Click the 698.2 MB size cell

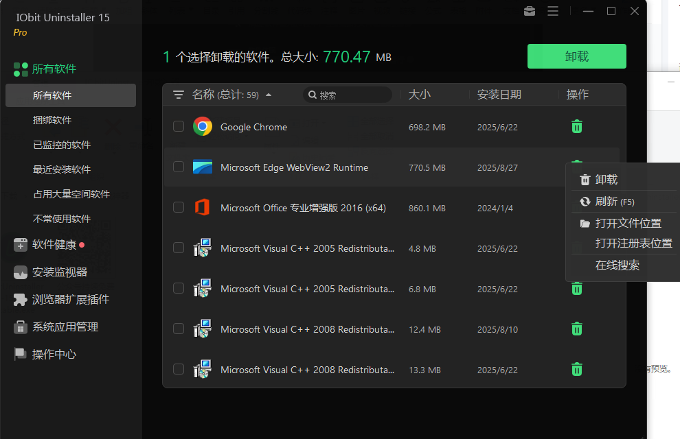pos(427,128)
